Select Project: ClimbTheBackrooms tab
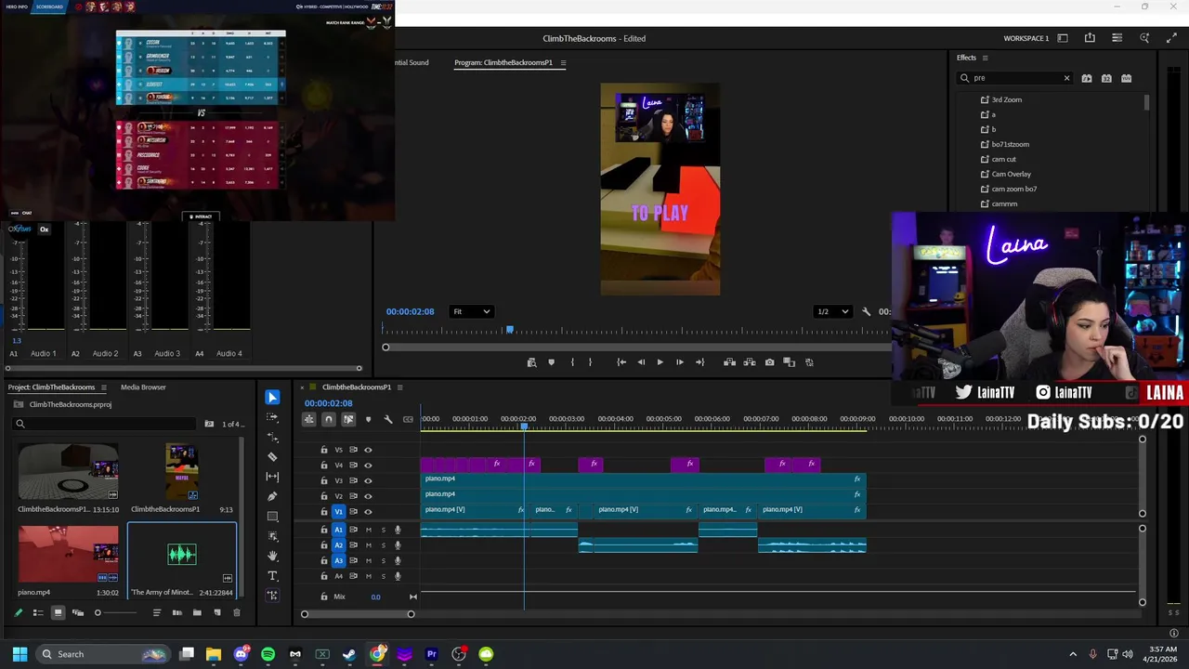 coord(51,387)
